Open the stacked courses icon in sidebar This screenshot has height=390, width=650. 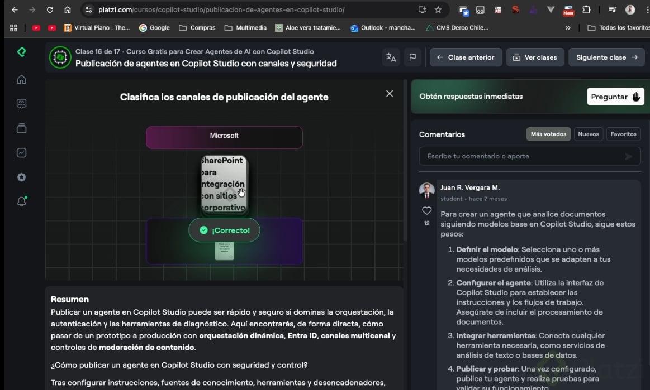pyautogui.click(x=22, y=128)
